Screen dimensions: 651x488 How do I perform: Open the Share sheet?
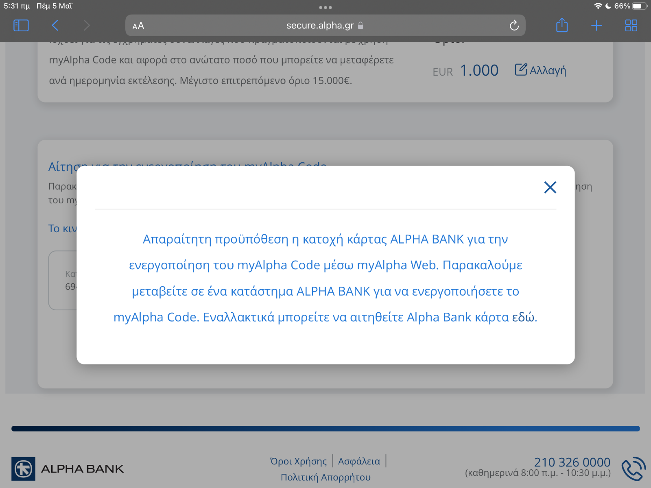pos(562,25)
